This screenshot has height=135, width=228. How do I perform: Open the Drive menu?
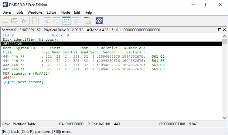pos(7,12)
